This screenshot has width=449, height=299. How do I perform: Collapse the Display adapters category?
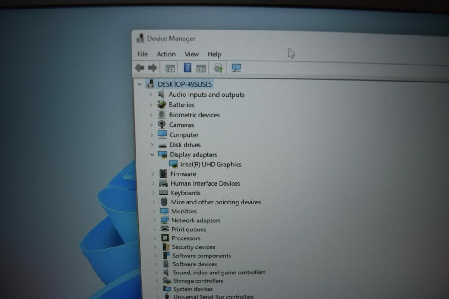[x=152, y=155]
